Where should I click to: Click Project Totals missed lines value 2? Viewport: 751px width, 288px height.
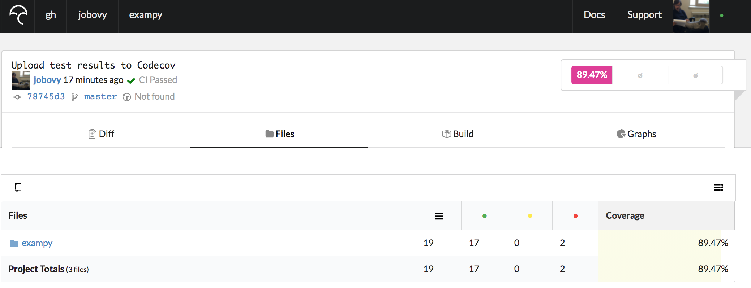click(x=562, y=269)
